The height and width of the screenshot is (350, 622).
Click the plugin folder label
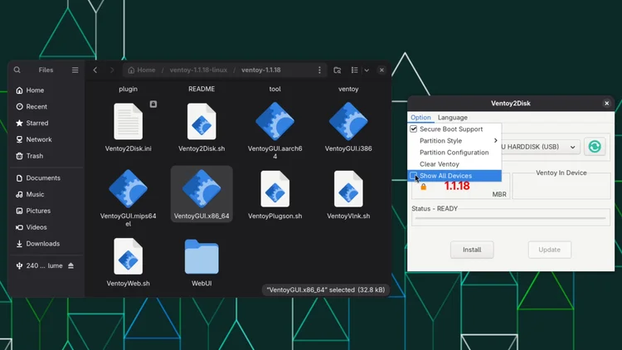tap(128, 89)
